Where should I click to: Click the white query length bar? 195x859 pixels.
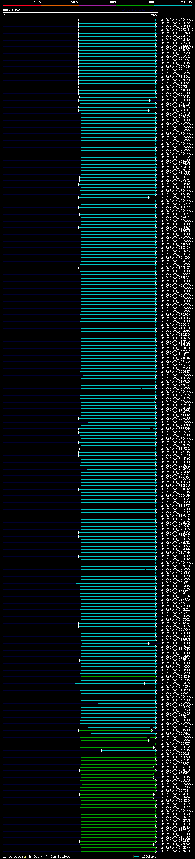coord(80,13)
